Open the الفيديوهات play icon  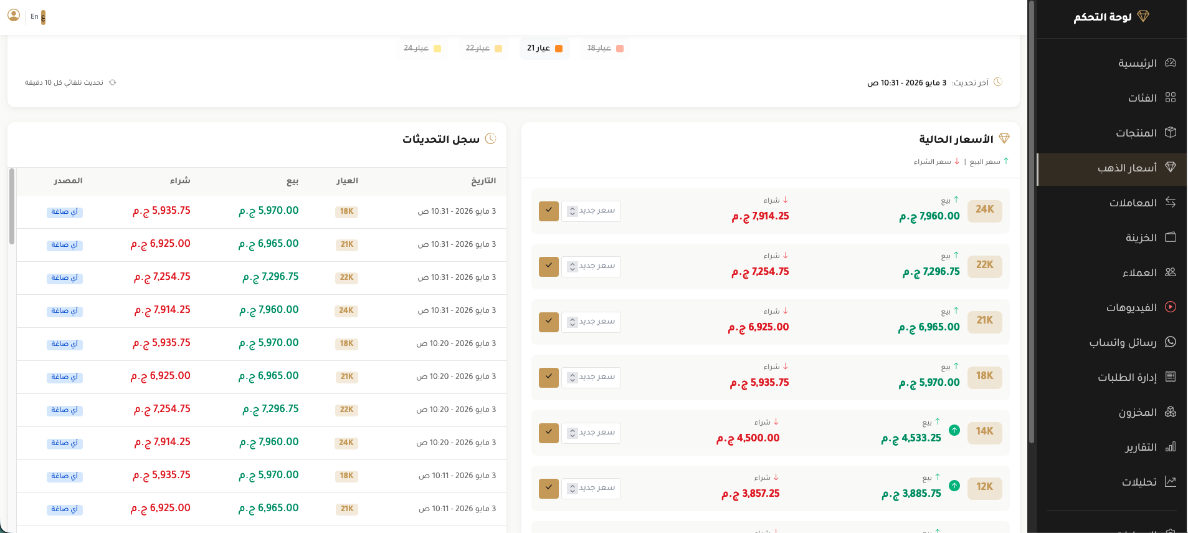click(1170, 307)
